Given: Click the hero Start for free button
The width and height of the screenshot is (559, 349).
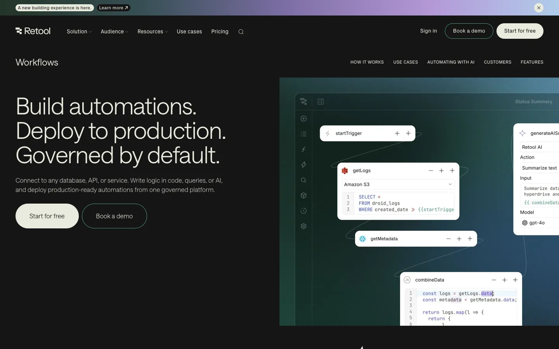Looking at the screenshot, I should pos(47,216).
